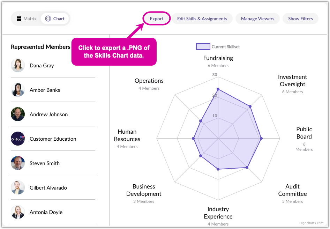
Task: Select the Chart view tab
Action: point(55,19)
